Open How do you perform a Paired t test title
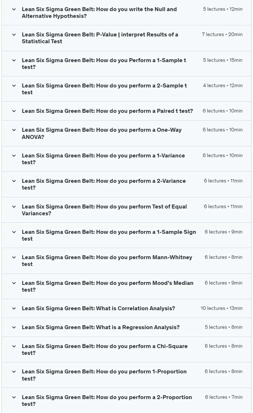253x413 pixels. pyautogui.click(x=107, y=111)
